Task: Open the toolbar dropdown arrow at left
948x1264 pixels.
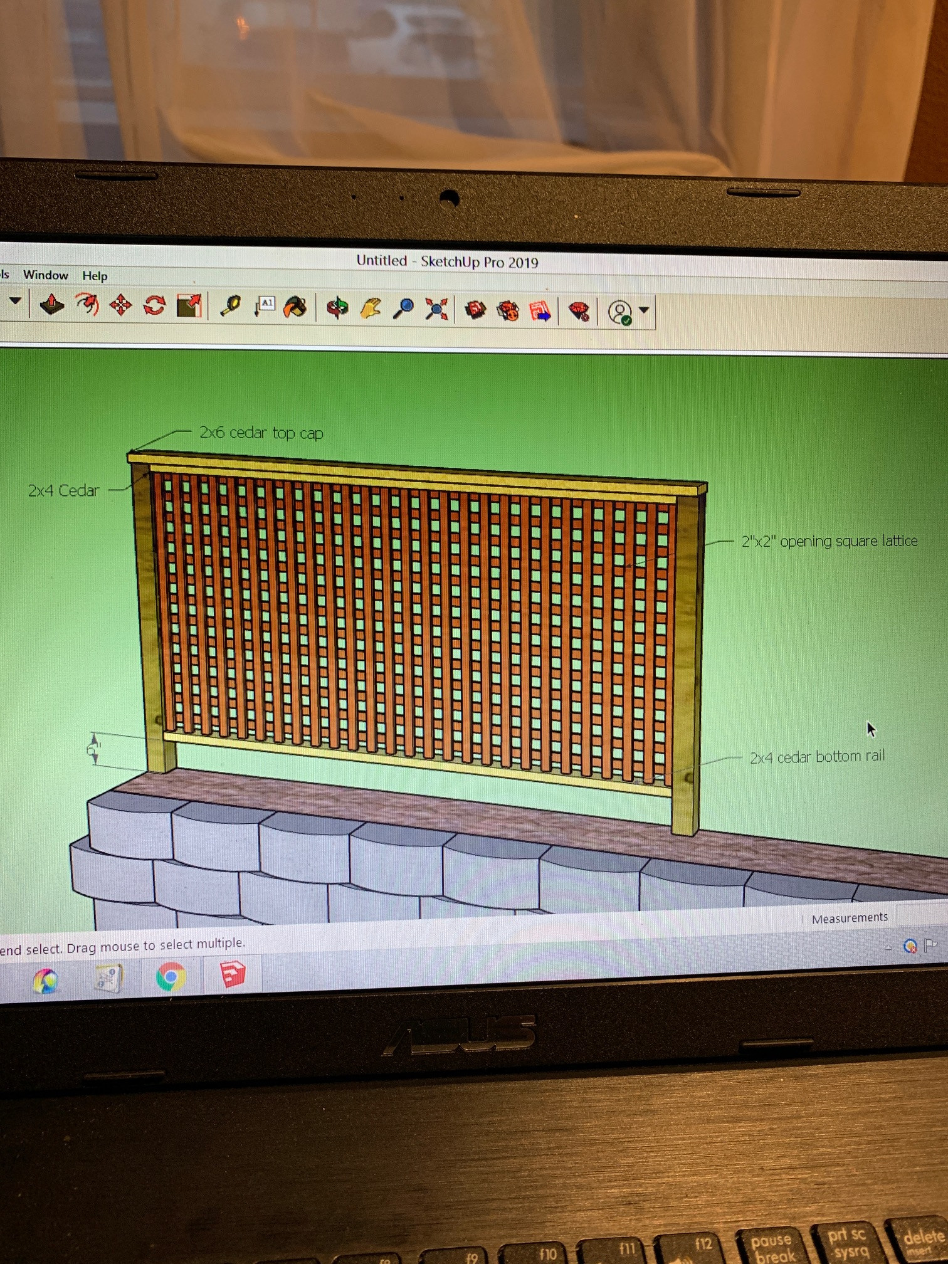Action: click(15, 301)
